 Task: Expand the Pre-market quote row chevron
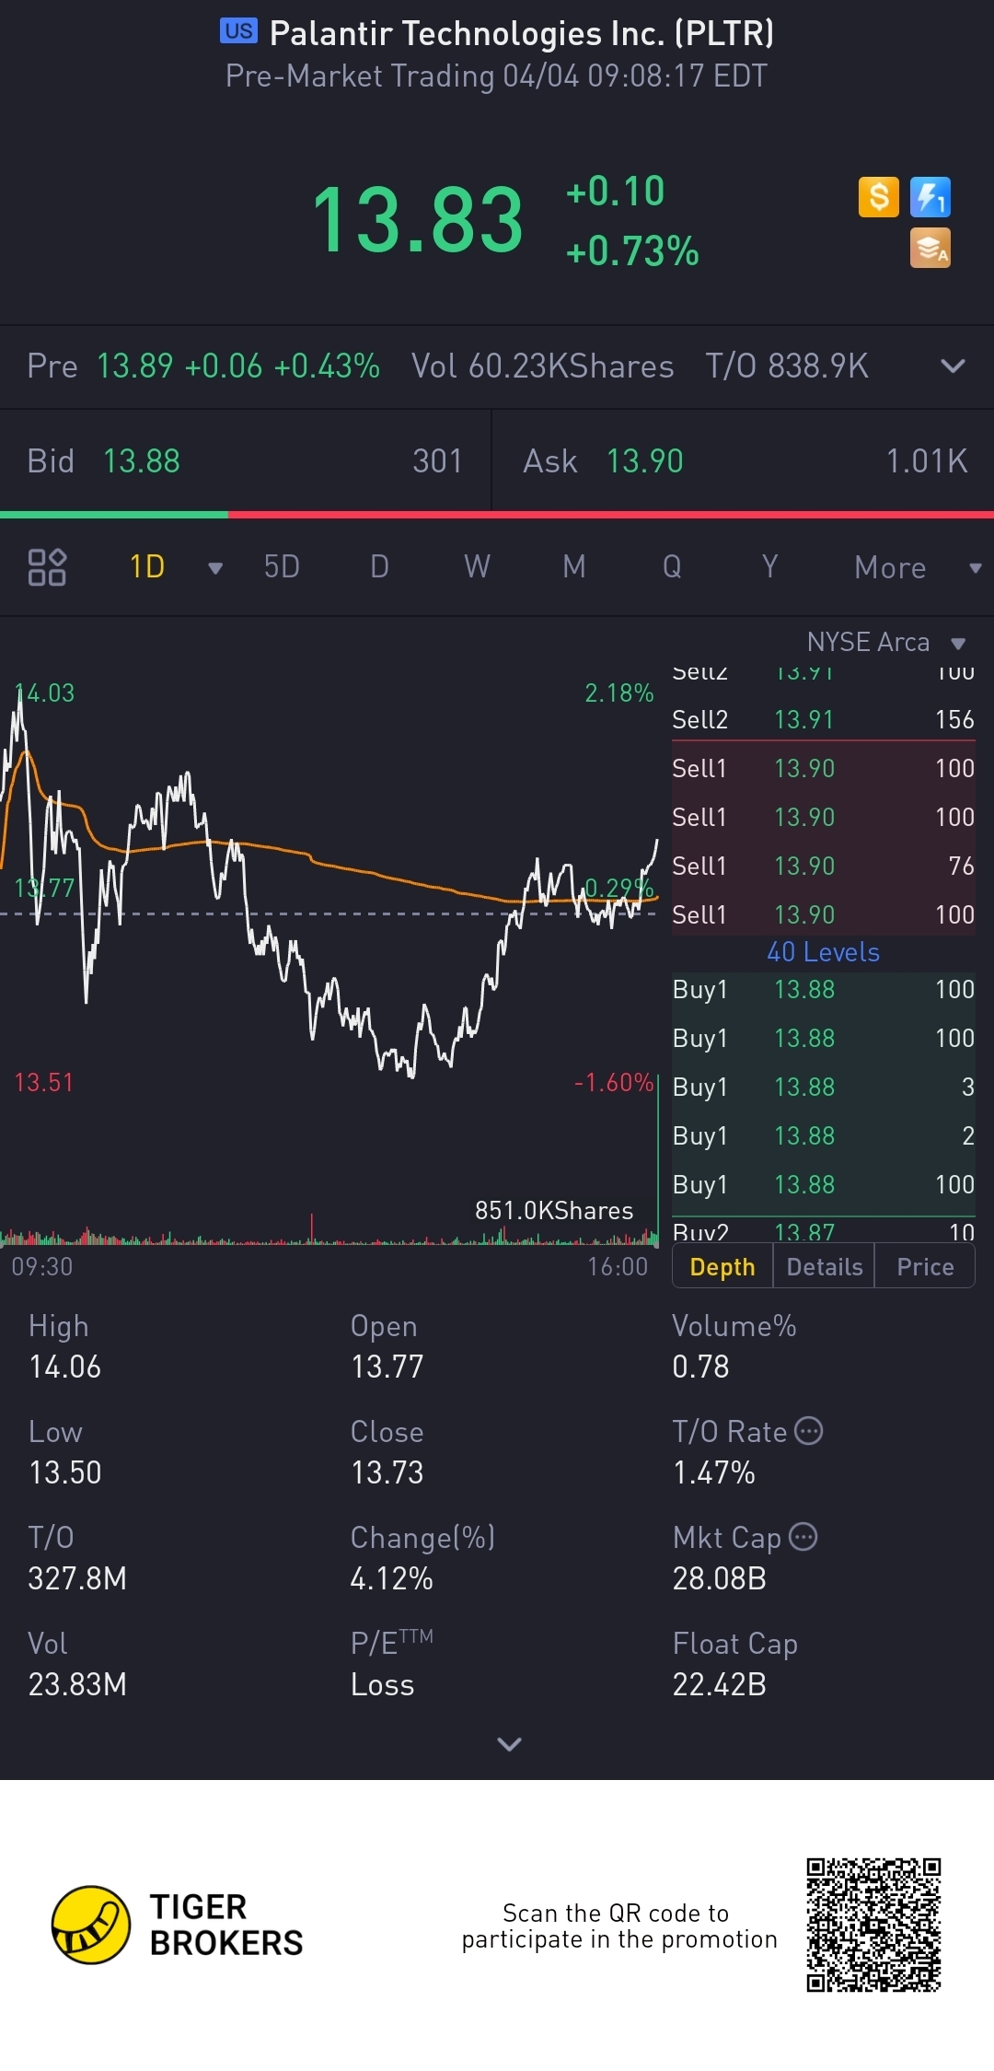click(x=954, y=366)
